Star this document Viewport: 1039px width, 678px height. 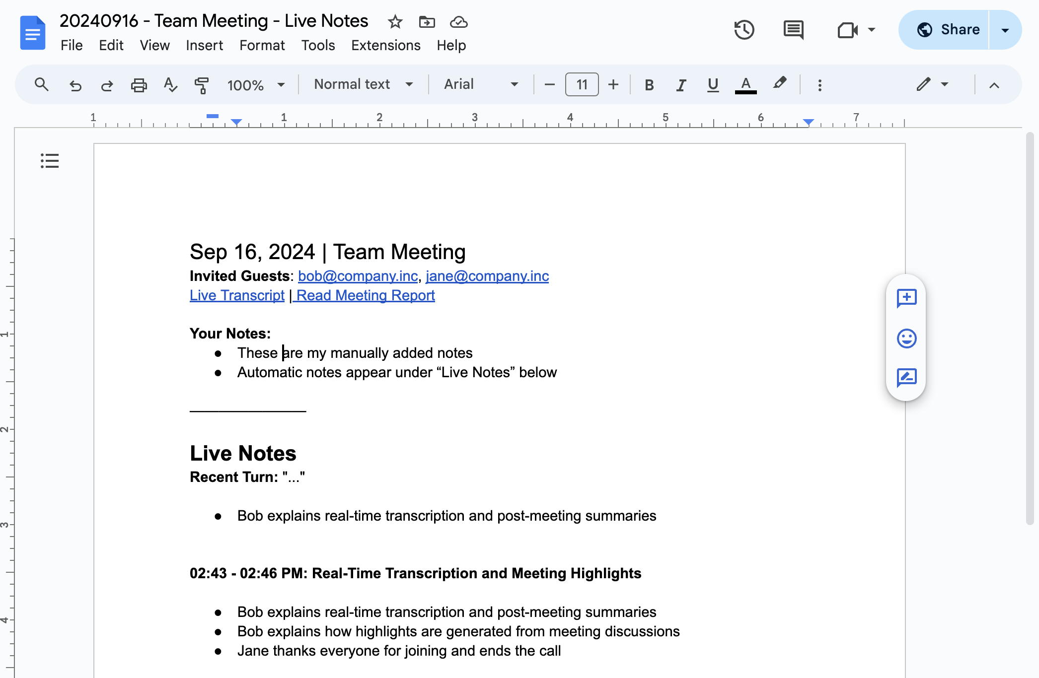(x=395, y=22)
